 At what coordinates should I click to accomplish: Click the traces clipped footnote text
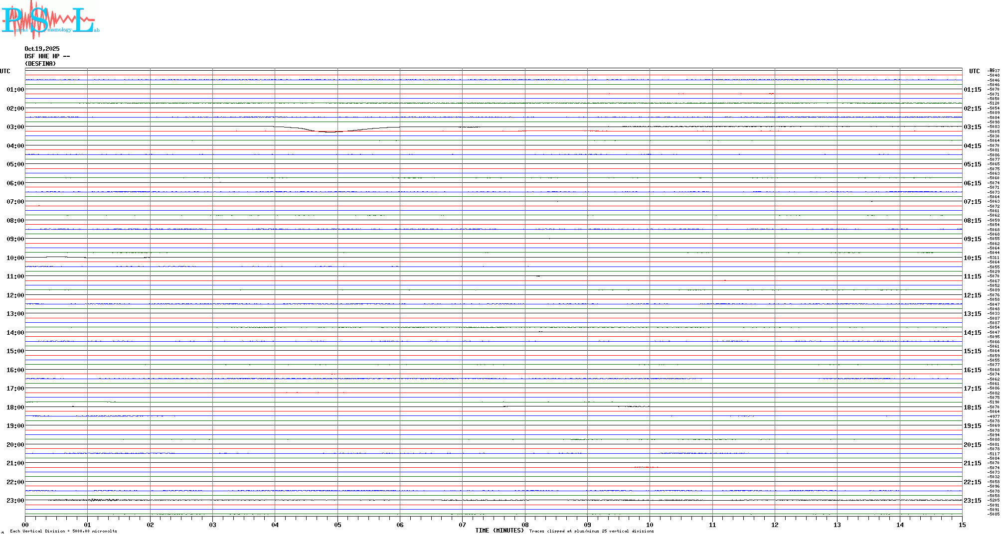point(591,531)
